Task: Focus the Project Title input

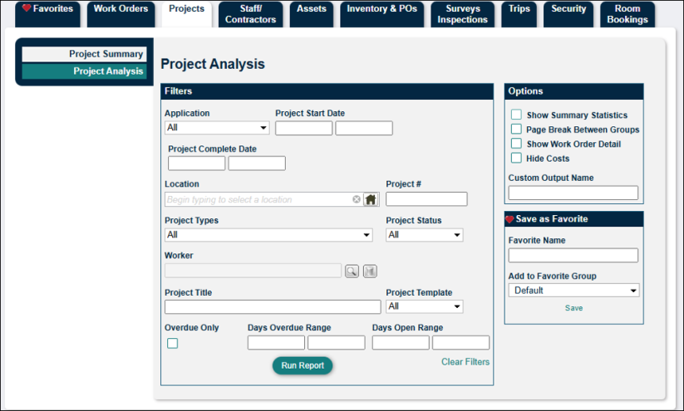Action: 273,307
